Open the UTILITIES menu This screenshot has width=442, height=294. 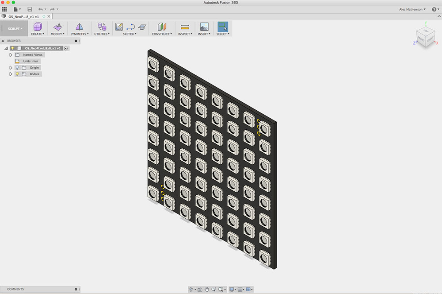[x=102, y=34]
